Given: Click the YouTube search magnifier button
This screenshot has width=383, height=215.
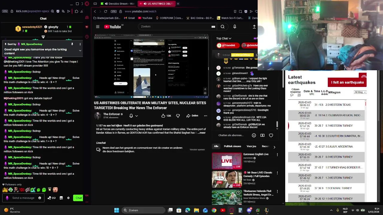Looking at the screenshot, I should click(223, 27).
